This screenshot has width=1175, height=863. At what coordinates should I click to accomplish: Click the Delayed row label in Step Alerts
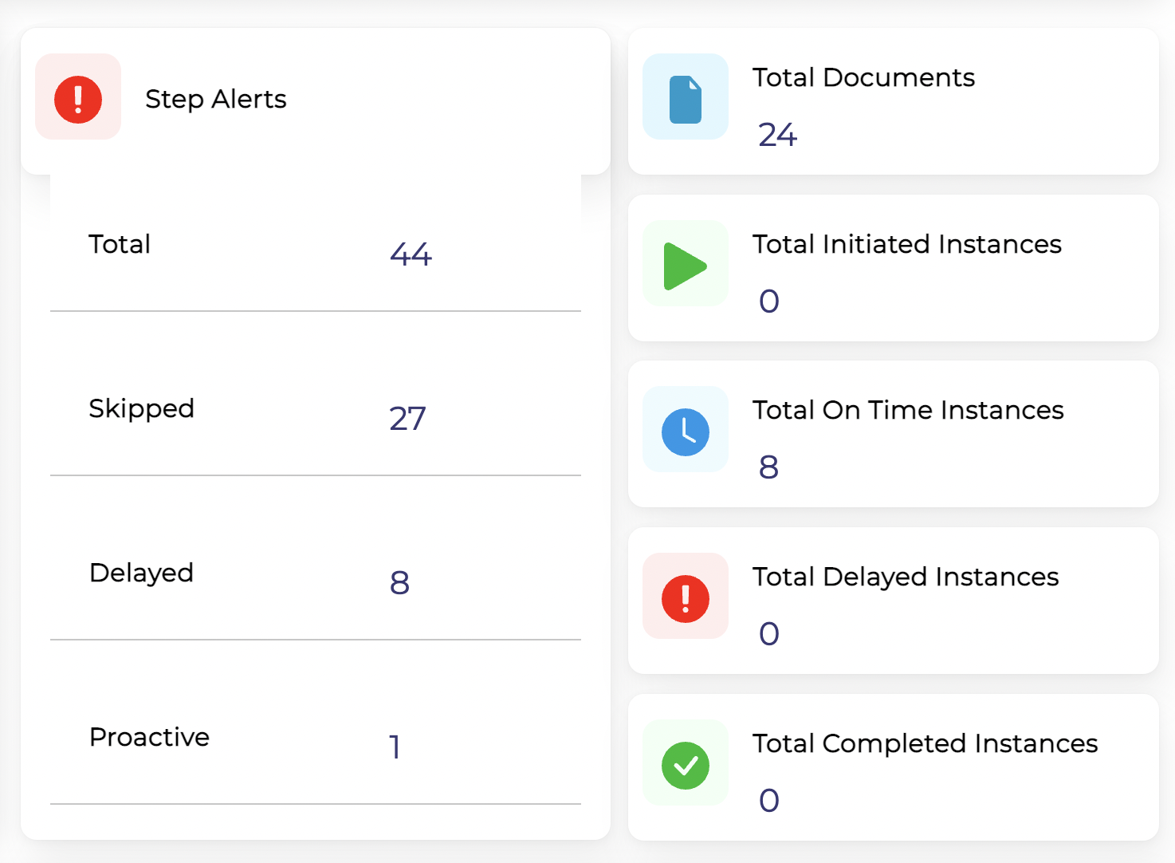(142, 573)
